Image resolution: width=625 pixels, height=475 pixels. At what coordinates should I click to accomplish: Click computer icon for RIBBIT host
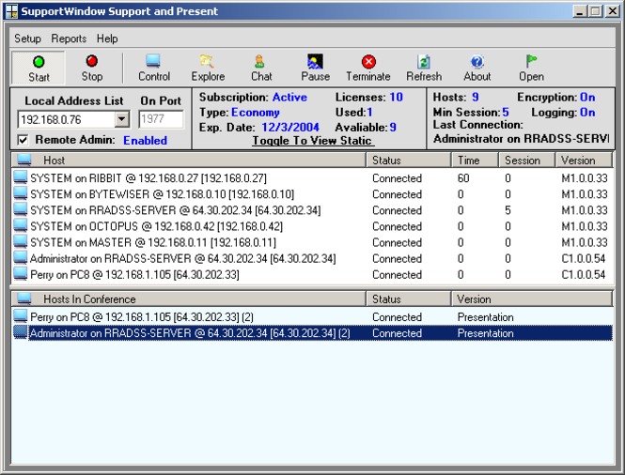21,177
